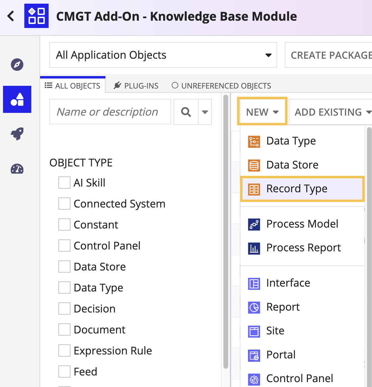The height and width of the screenshot is (387, 372).
Task: Click the Record Type icon in menu
Action: (254, 189)
